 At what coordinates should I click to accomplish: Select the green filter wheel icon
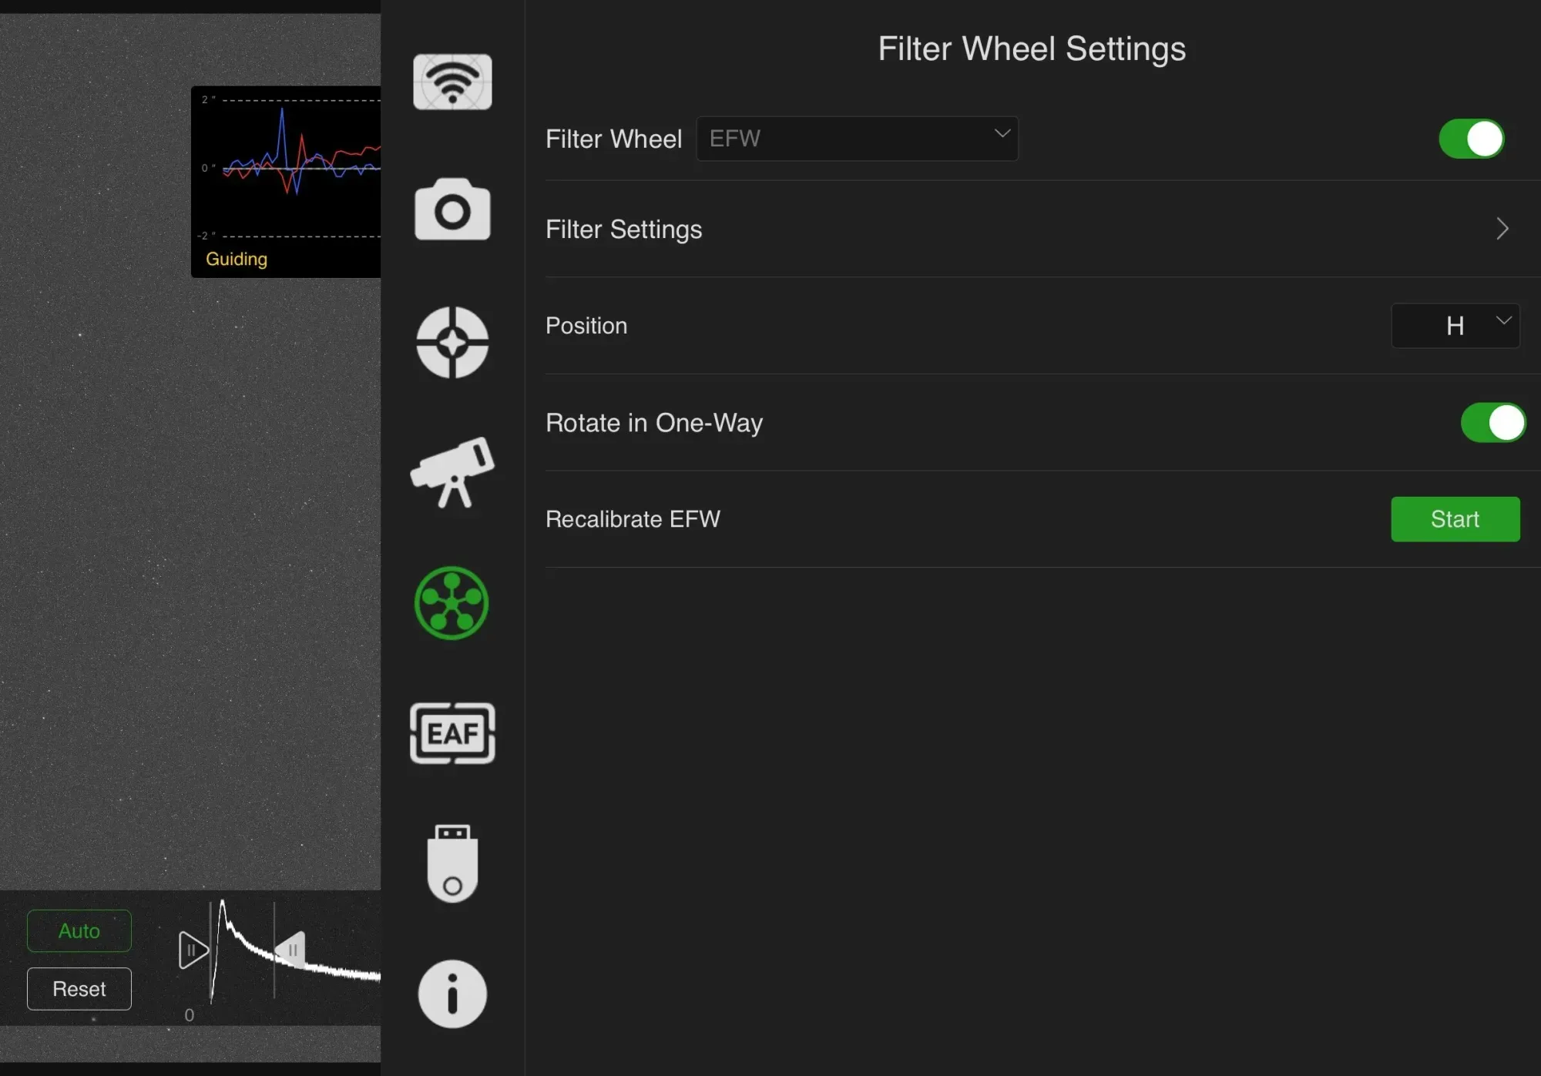pos(452,603)
